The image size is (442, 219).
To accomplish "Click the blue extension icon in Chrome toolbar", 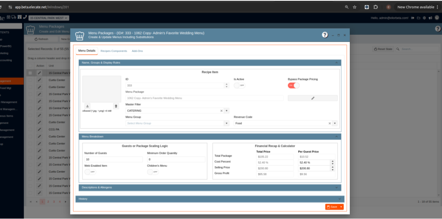I will (x=367, y=7).
